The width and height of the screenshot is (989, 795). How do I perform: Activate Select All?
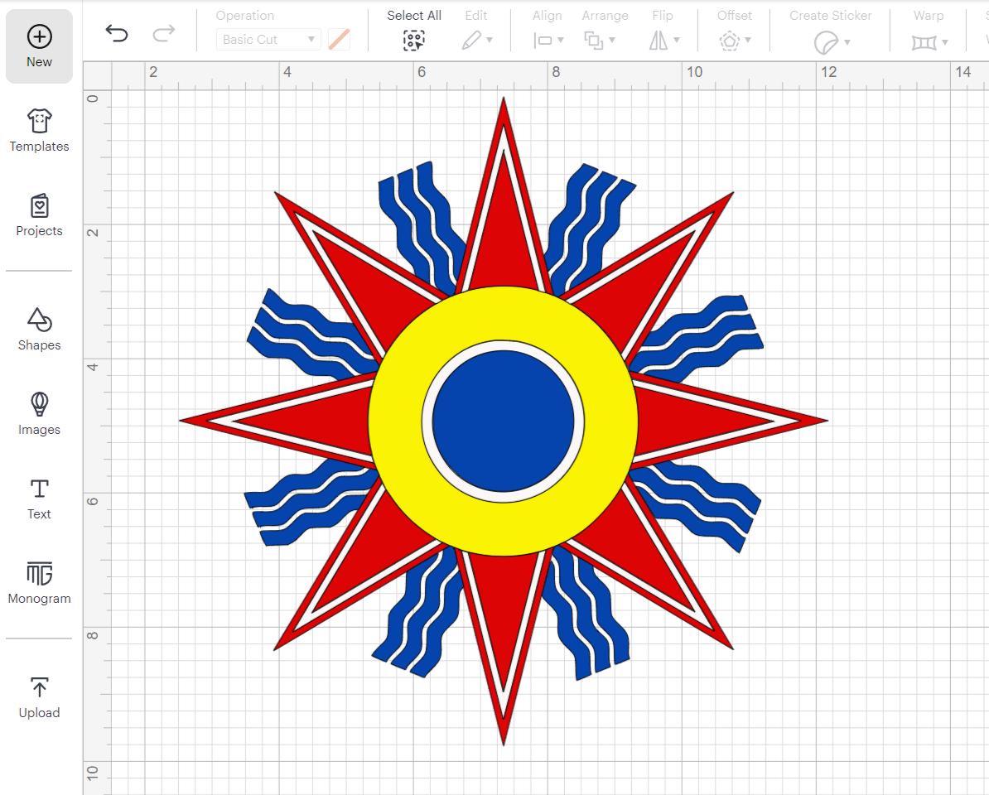pyautogui.click(x=413, y=39)
